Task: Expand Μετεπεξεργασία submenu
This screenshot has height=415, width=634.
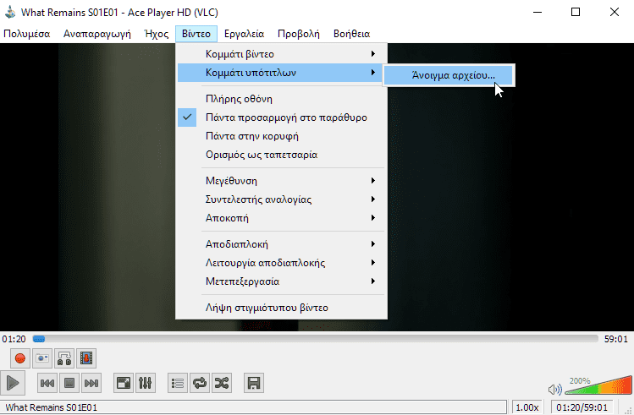Action: click(x=281, y=281)
